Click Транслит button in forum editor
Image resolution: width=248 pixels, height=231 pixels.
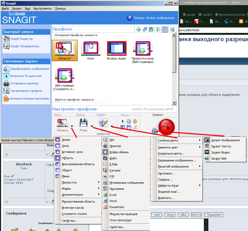(214, 215)
